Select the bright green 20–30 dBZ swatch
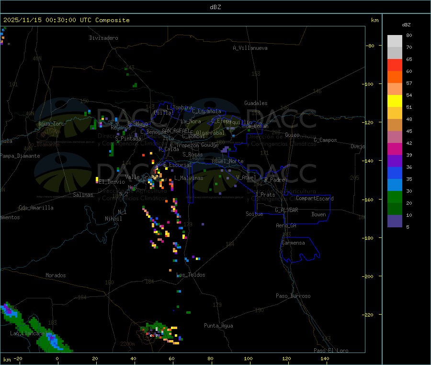Viewport: 431px width, 365px height. click(395, 197)
